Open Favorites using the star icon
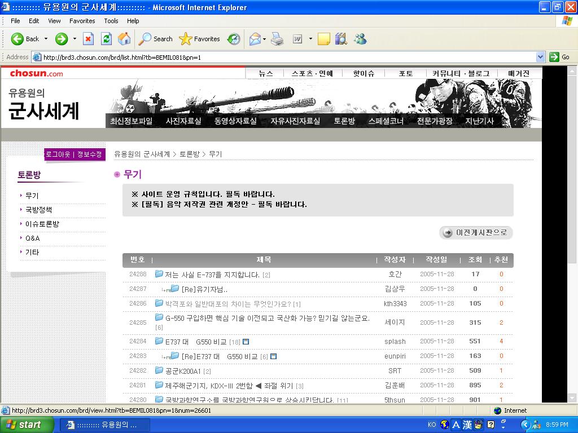 (x=186, y=39)
